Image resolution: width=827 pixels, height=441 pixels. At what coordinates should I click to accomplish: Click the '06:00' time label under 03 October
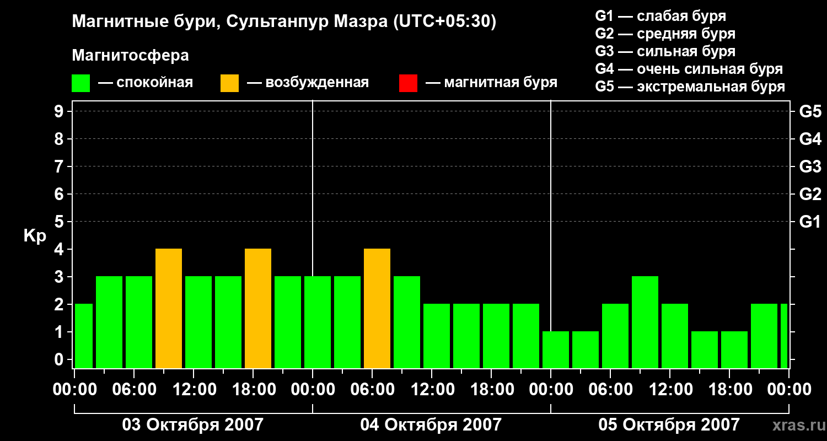click(134, 390)
